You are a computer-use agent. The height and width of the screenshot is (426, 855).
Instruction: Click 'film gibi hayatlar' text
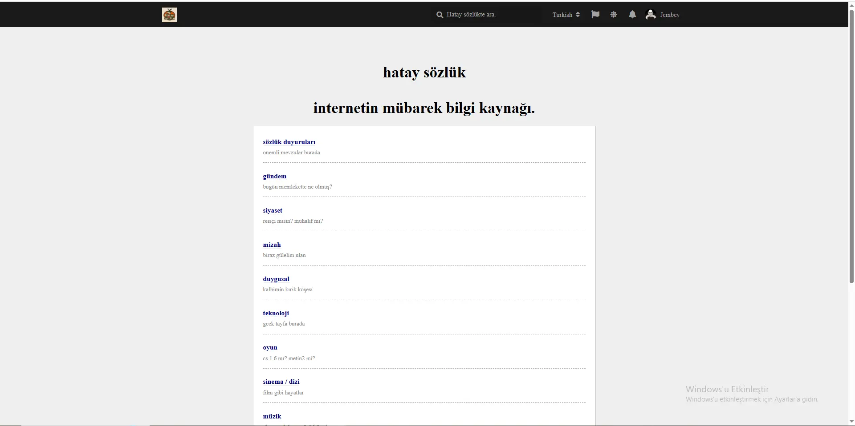coord(283,393)
